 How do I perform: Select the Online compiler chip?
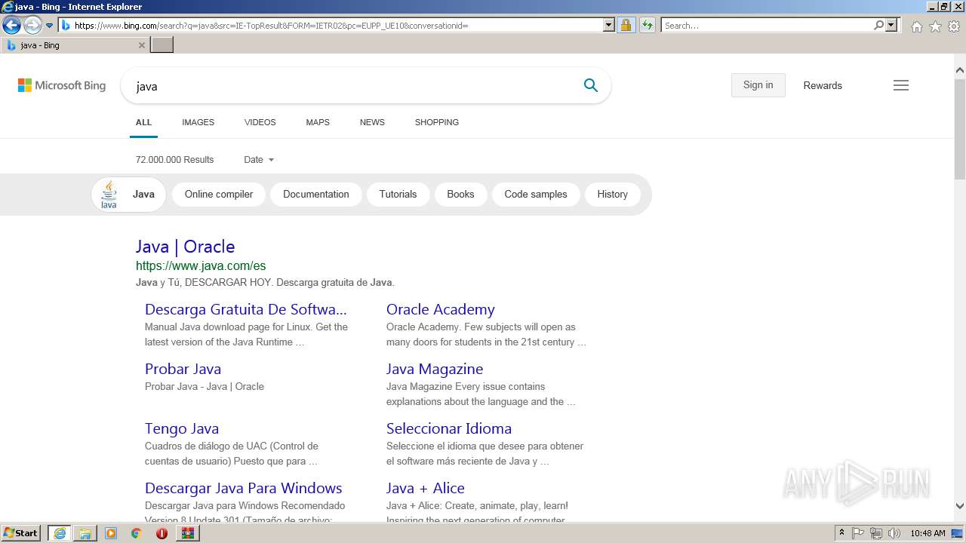219,195
